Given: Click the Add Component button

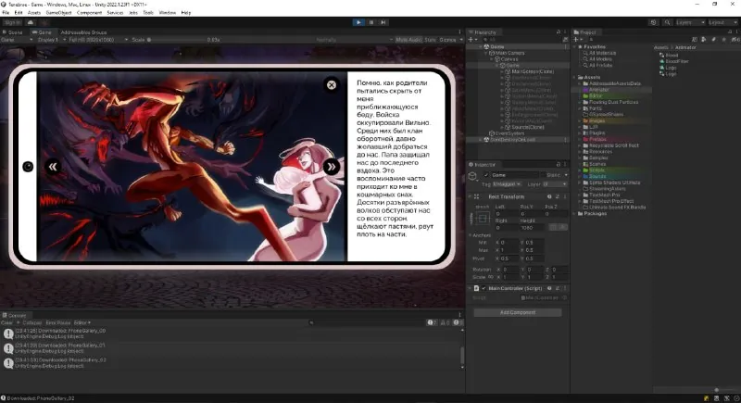Looking at the screenshot, I should (518, 312).
